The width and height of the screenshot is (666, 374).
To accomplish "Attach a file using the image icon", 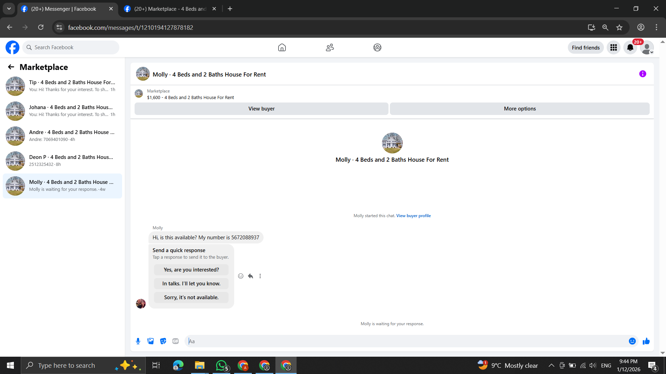I will coord(151,341).
